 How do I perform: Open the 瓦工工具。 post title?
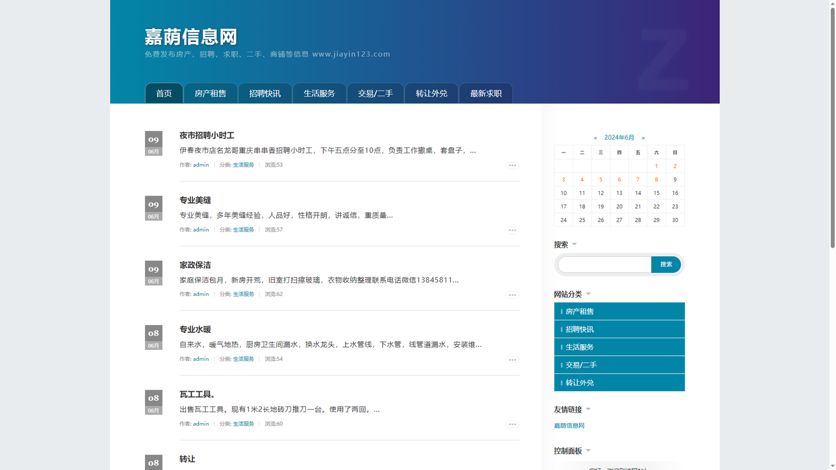[199, 395]
